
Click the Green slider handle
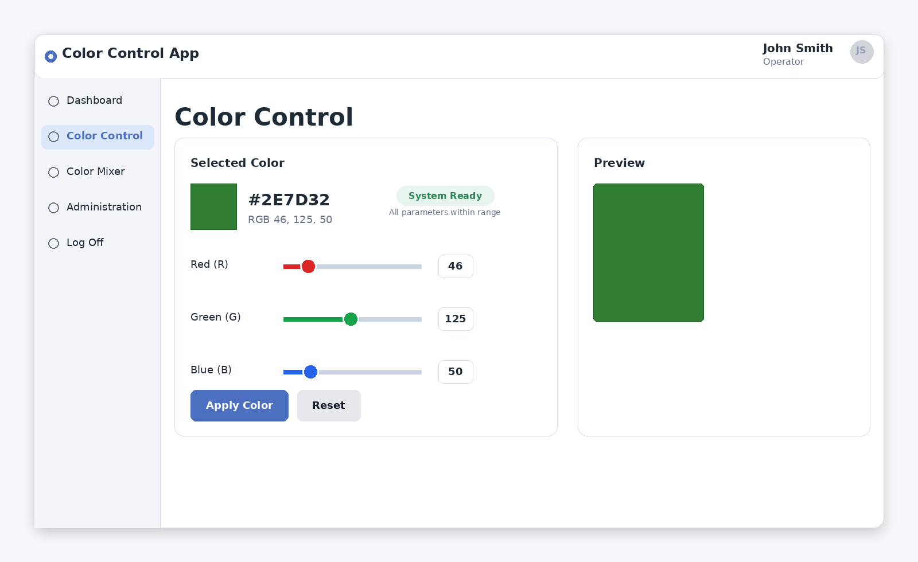(351, 319)
